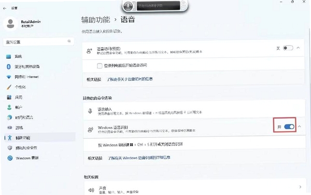Select the 游戏 controller icon
The image size is (311, 195).
coord(10,128)
